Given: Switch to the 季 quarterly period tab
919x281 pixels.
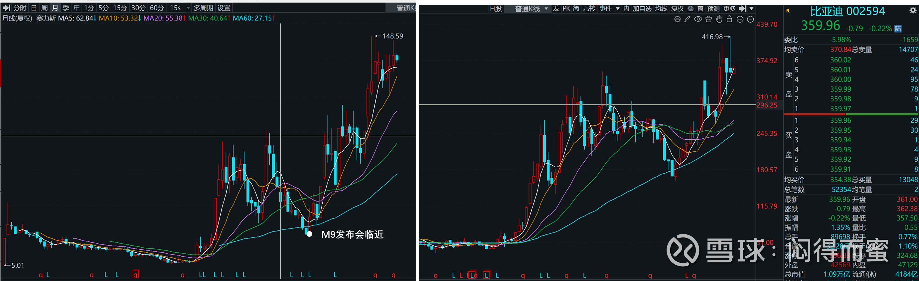Looking at the screenshot, I should [66, 8].
